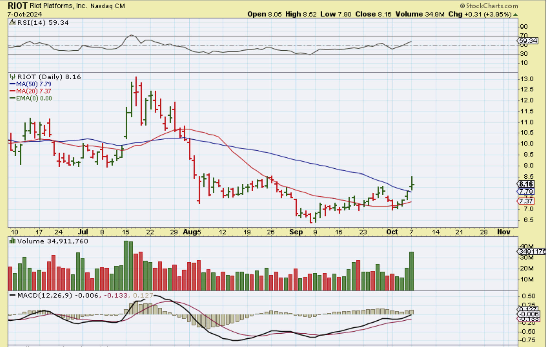This screenshot has width=548, height=347.
Task: Click the RIOT Daily bar-chart icon
Action: click(x=12, y=77)
